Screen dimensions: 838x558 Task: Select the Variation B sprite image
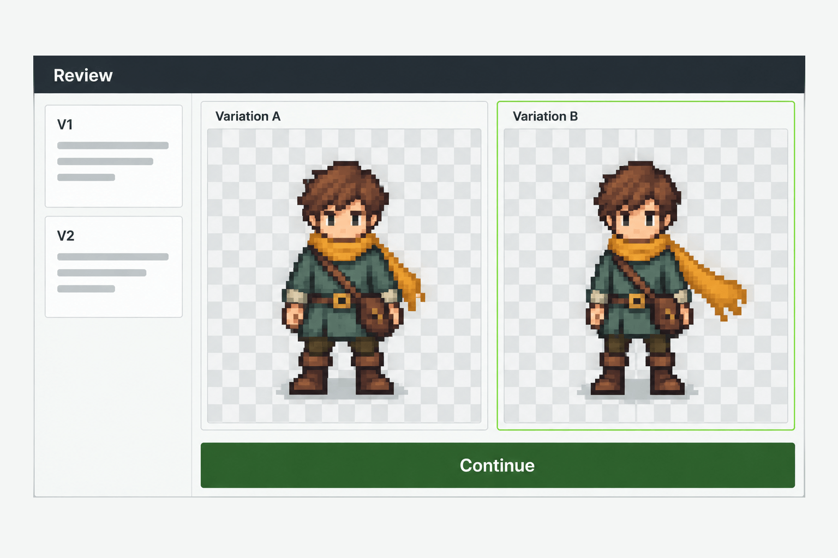pos(646,276)
